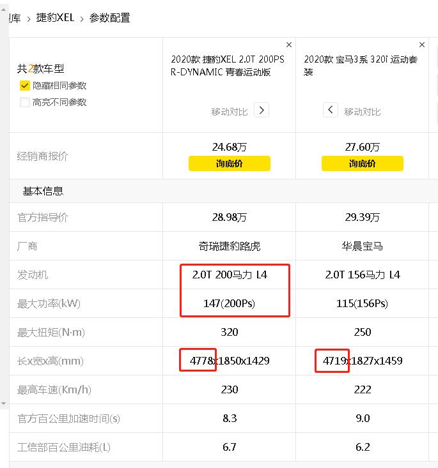Image resolution: width=438 pixels, height=468 pixels.
Task: Click the 2.0T 156马力 L4 engine cell
Action: 363,275
